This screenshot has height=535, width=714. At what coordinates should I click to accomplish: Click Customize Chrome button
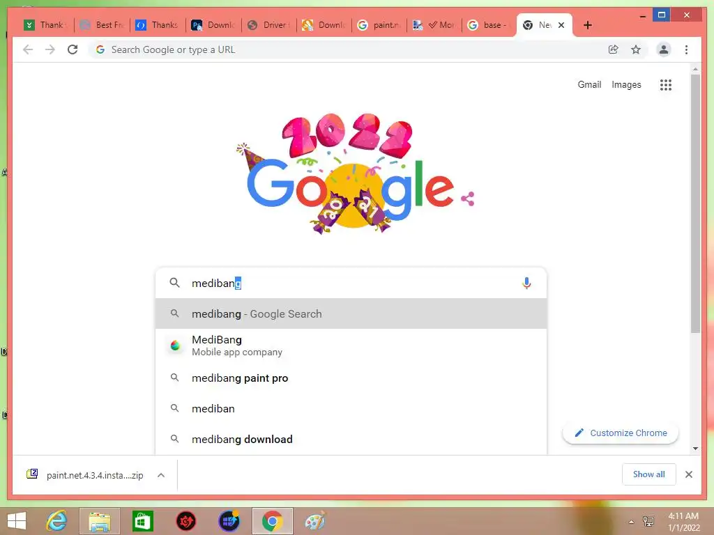click(620, 433)
